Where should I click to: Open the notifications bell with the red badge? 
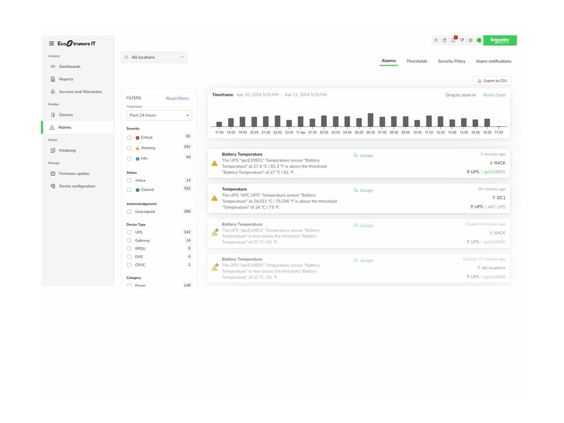(x=453, y=40)
